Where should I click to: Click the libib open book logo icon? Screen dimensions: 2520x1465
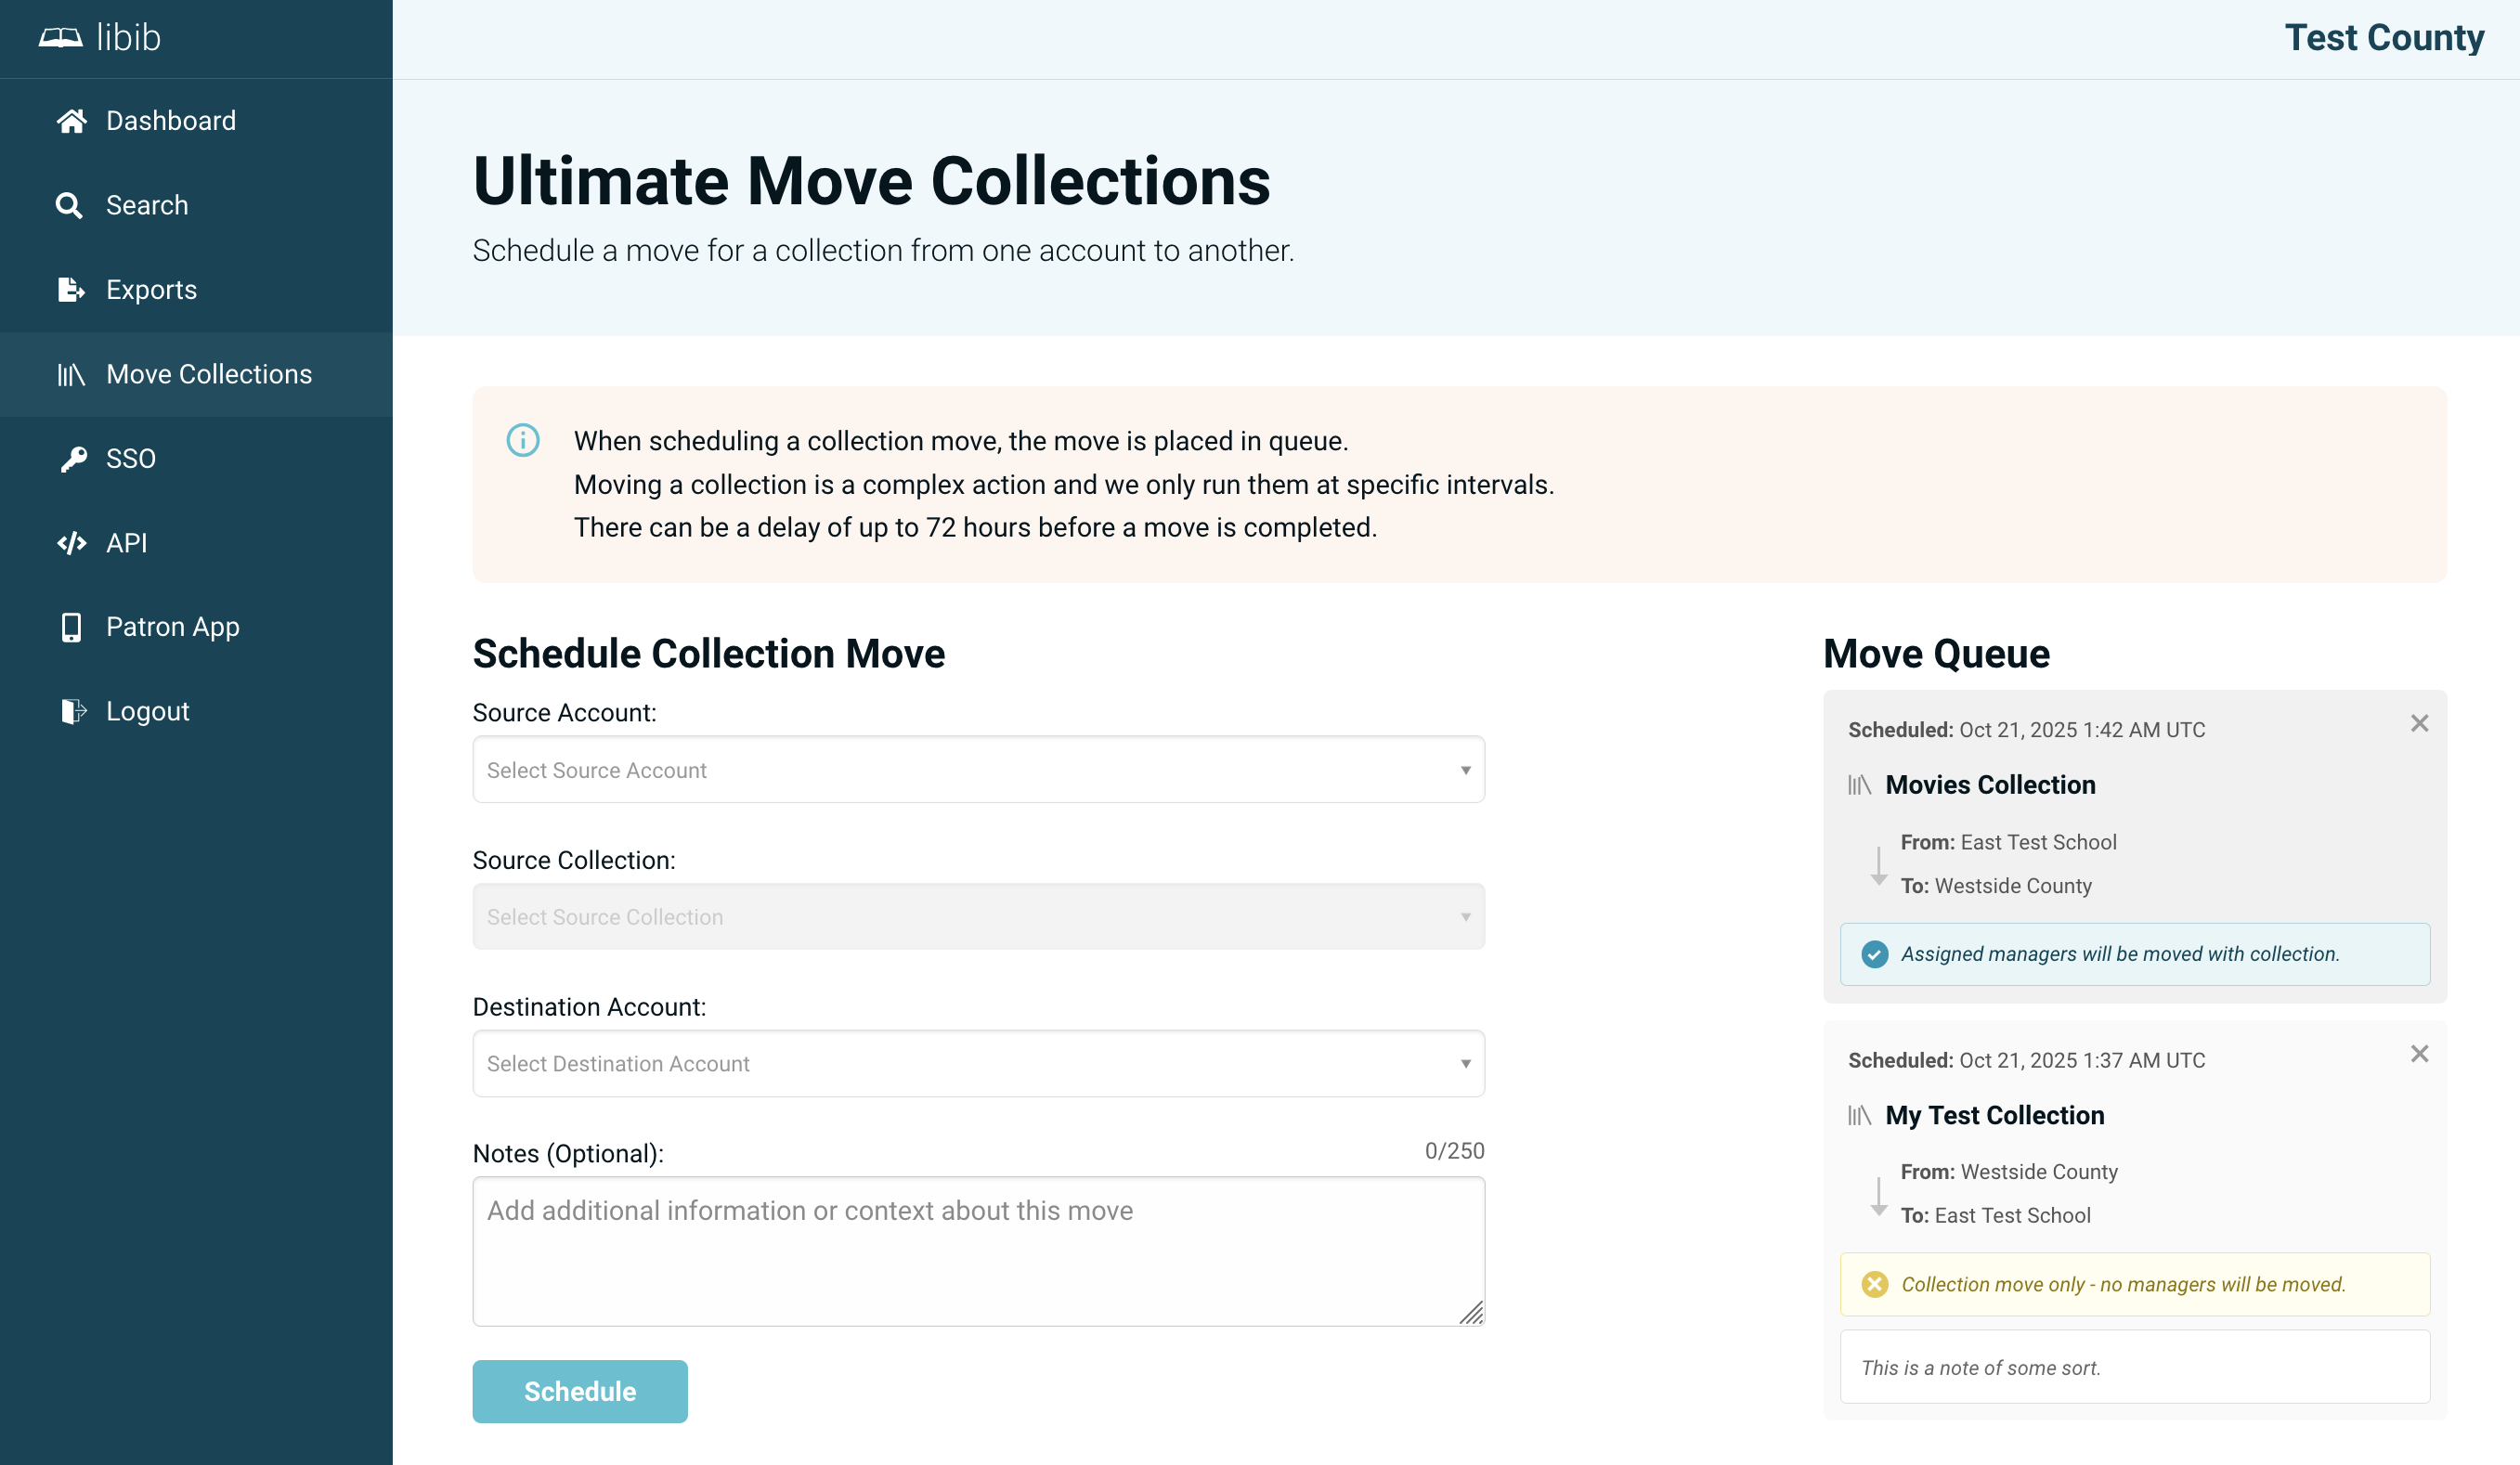point(60,38)
